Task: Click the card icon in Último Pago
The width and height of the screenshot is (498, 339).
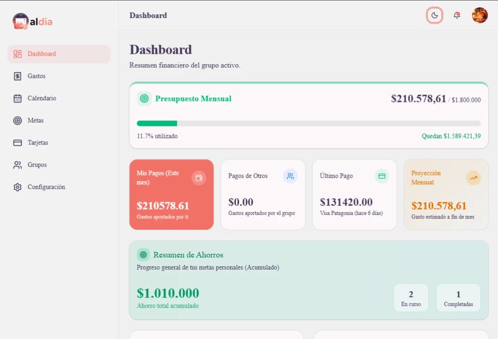Action: 382,176
